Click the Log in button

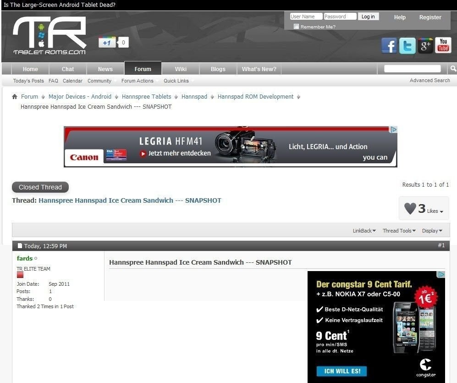pos(368,17)
